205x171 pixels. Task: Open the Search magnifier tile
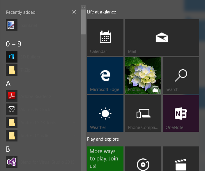point(181,76)
